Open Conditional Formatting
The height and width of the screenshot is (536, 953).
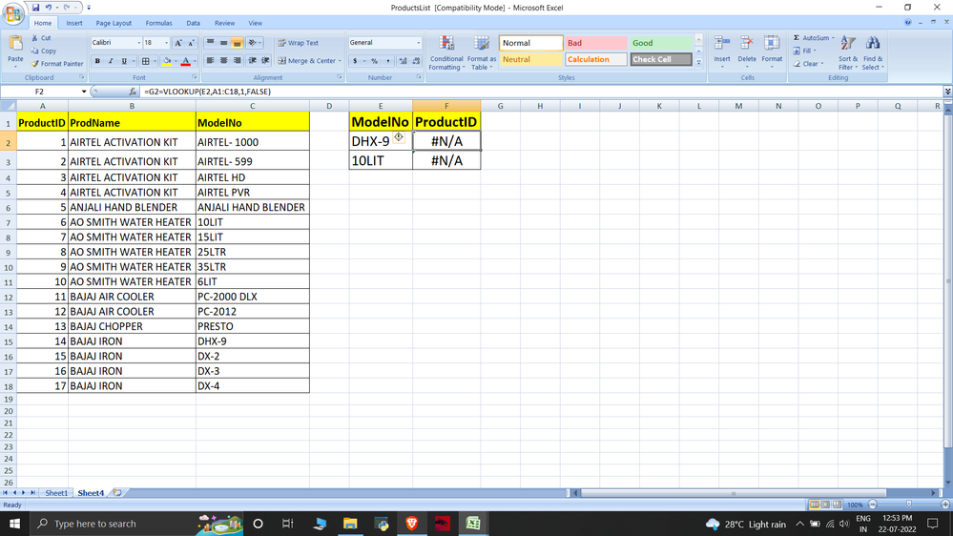[446, 52]
